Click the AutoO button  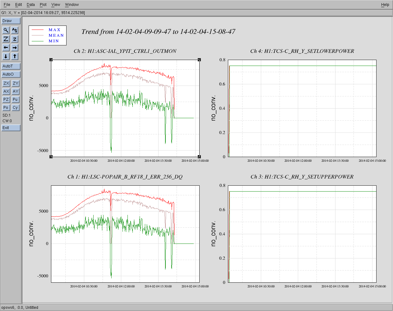click(x=11, y=74)
